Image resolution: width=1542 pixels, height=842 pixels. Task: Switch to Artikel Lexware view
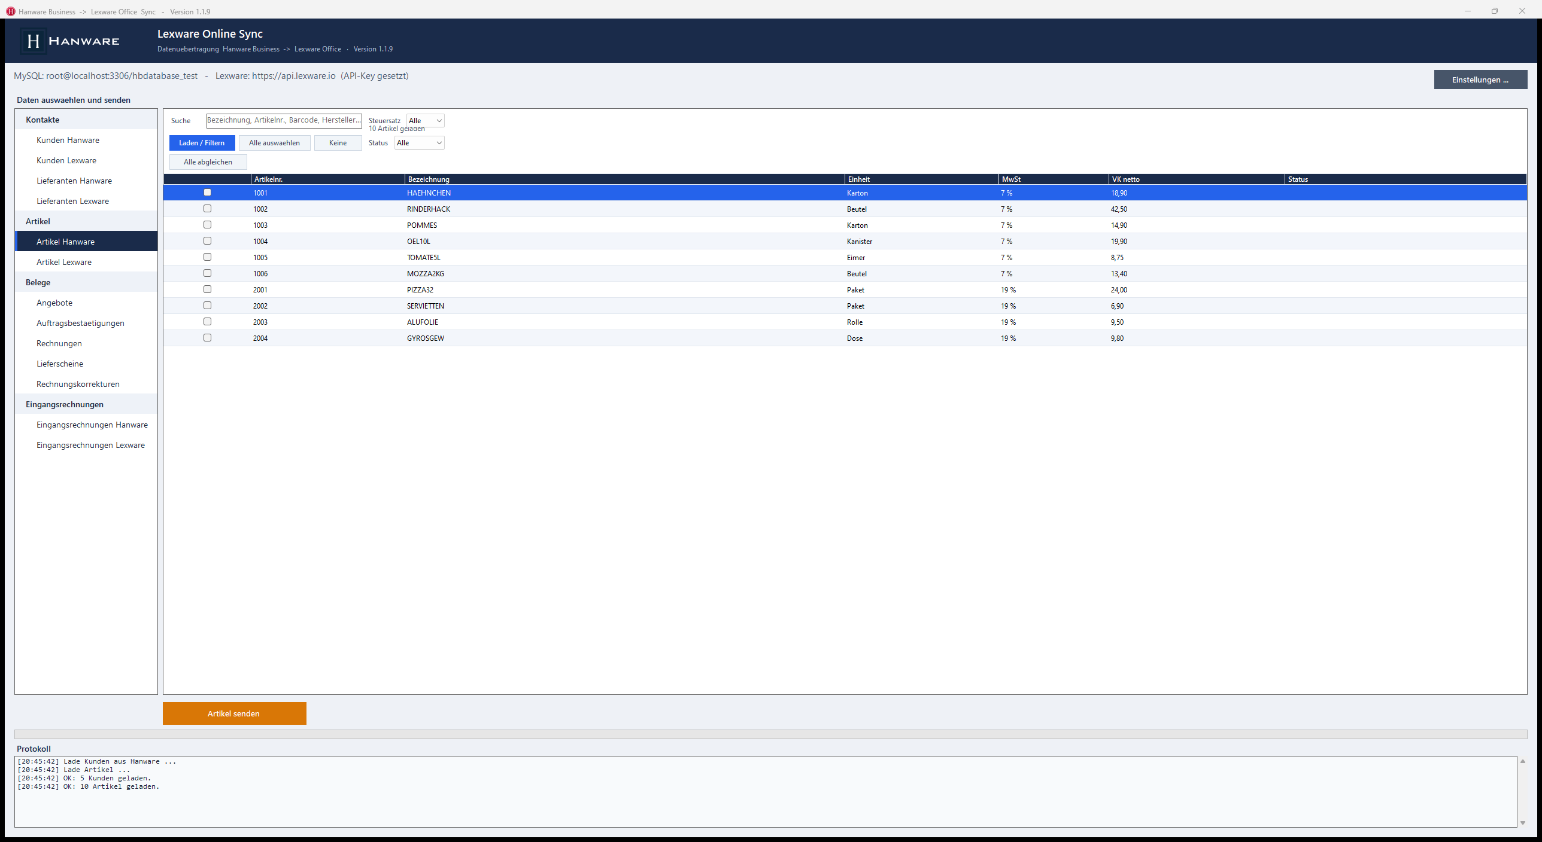tap(86, 262)
